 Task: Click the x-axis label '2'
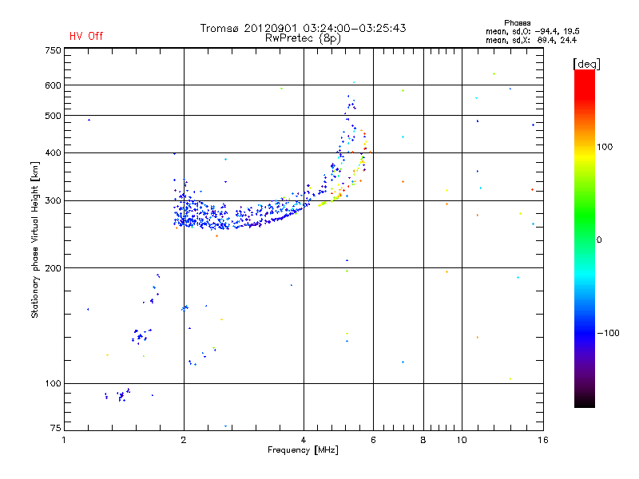pos(184,440)
